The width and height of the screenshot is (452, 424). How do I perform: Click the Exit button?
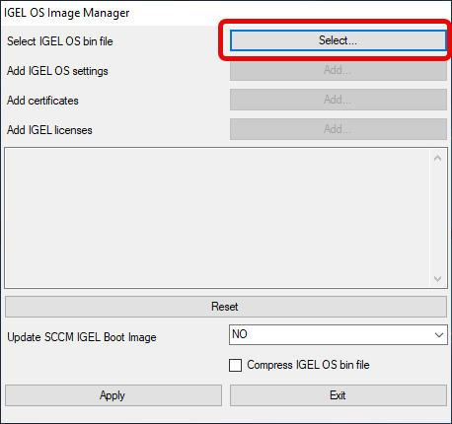click(339, 395)
